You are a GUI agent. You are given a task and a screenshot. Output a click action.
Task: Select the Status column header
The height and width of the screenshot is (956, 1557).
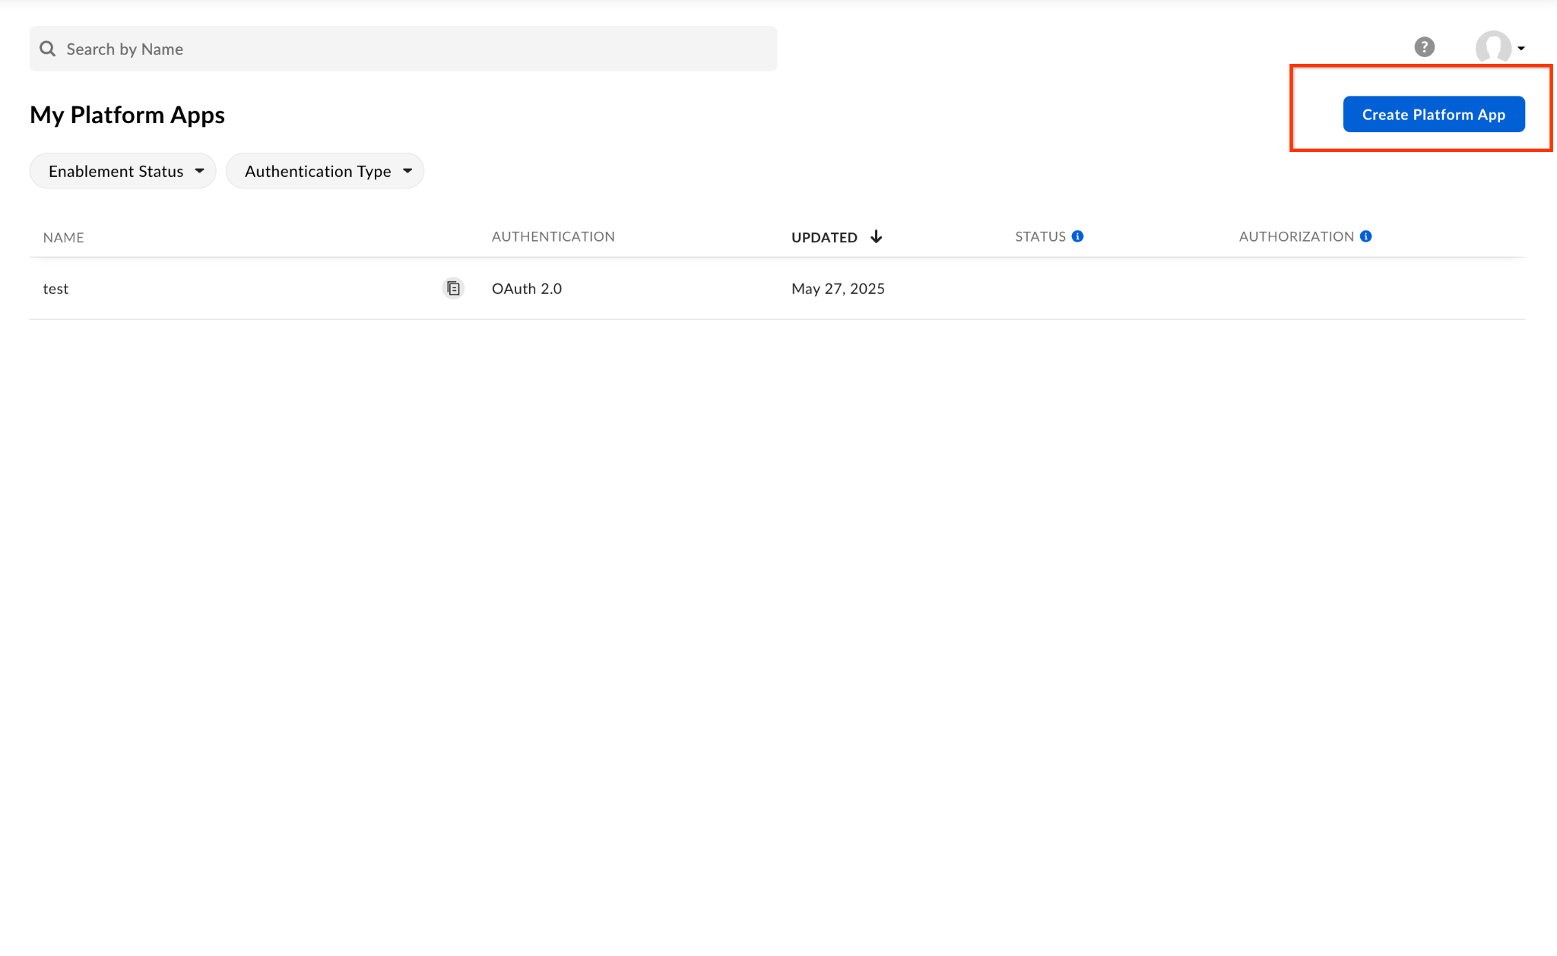click(x=1041, y=236)
